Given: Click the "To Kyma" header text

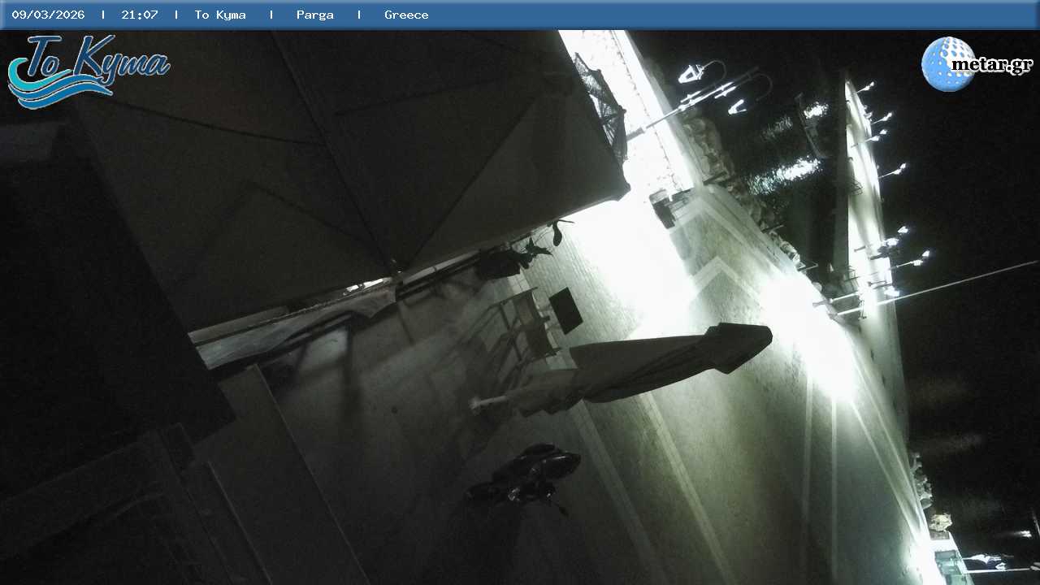Looking at the screenshot, I should point(220,15).
